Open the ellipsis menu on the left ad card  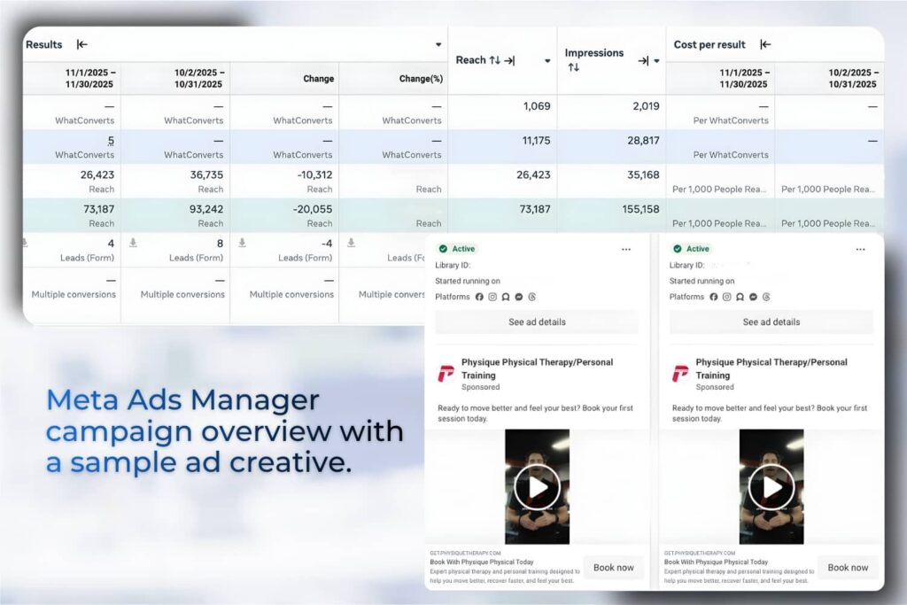coord(626,249)
